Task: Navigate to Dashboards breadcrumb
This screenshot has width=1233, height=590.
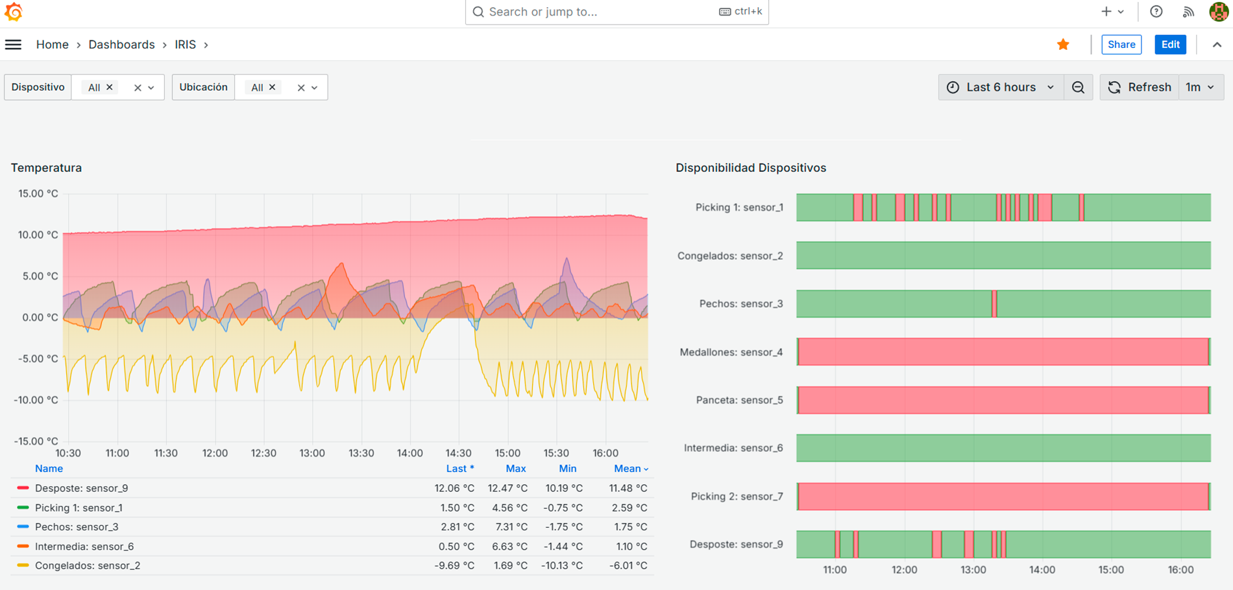Action: [x=121, y=45]
